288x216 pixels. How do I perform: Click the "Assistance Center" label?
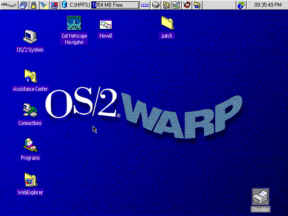tap(30, 89)
